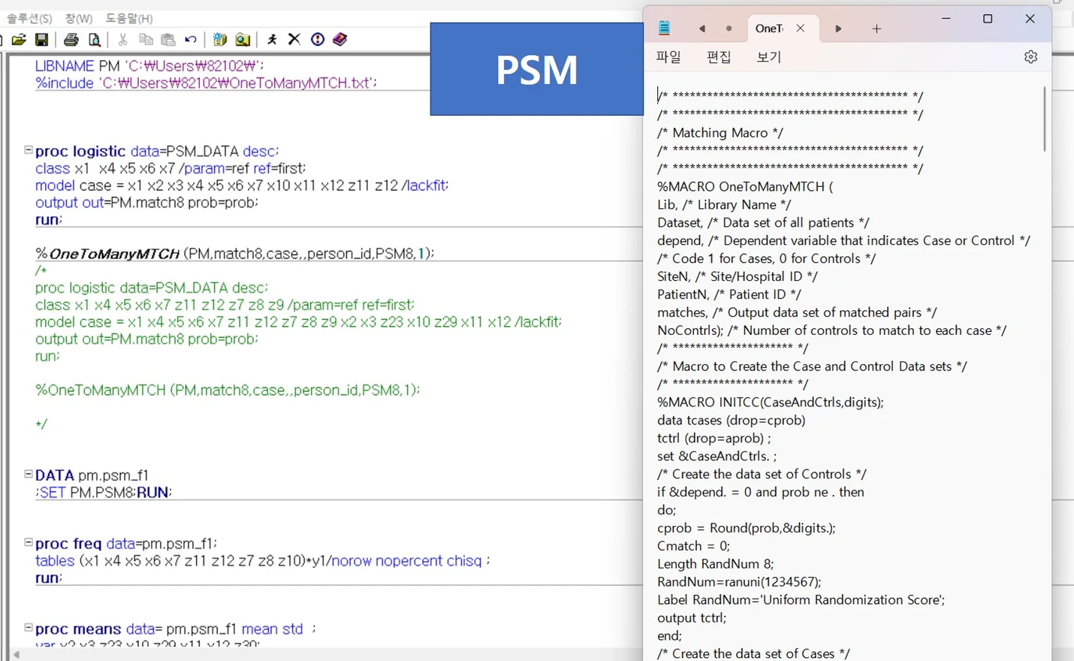Viewport: 1074px width, 661px height.
Task: Collapse the DATA pm.psm_f1 code block
Action: click(29, 475)
